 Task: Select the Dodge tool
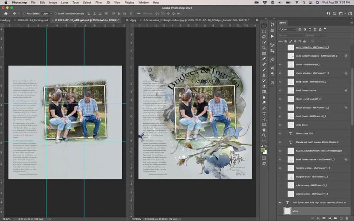[x=264, y=103]
